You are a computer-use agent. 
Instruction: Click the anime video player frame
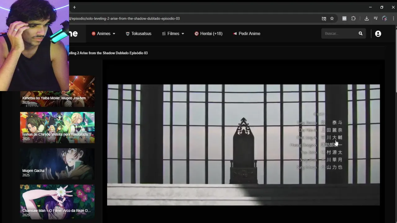pyautogui.click(x=243, y=145)
